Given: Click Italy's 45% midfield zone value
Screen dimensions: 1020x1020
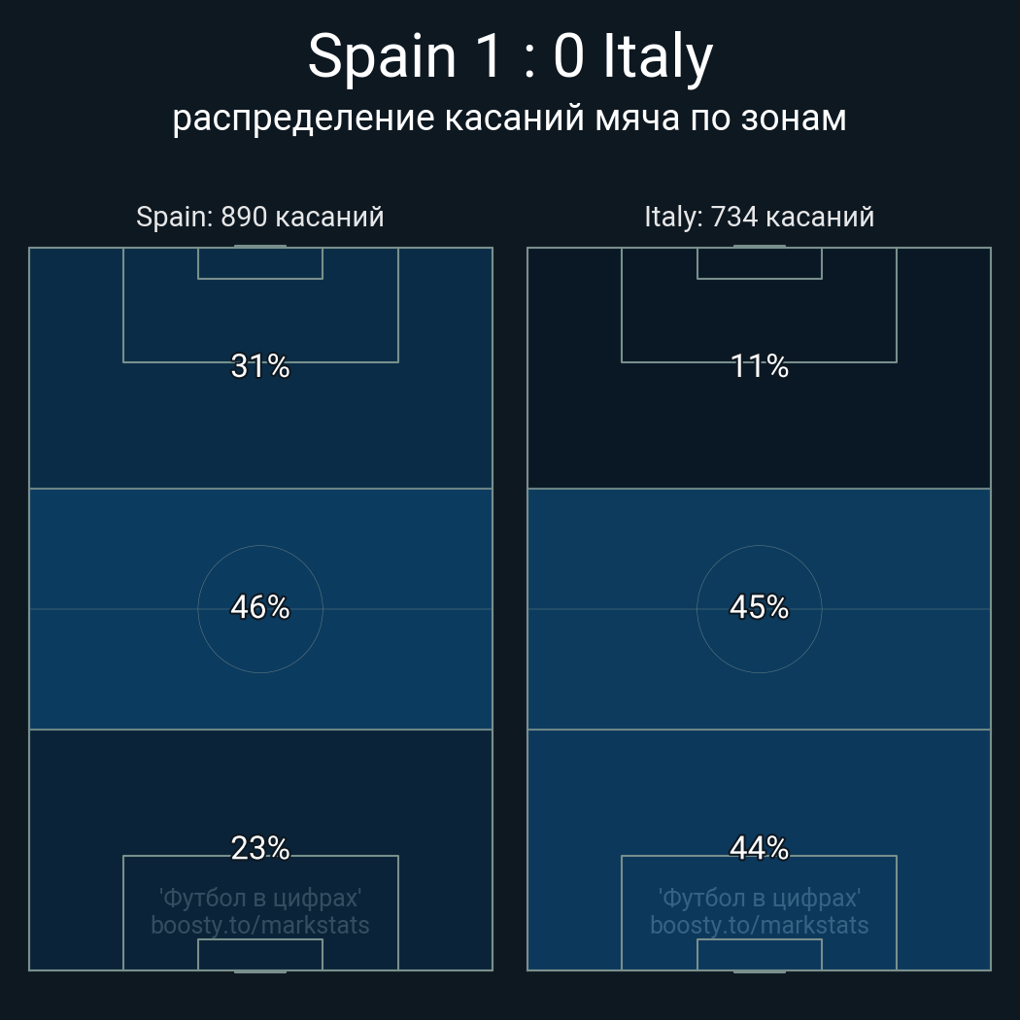Looking at the screenshot, I should click(759, 607).
